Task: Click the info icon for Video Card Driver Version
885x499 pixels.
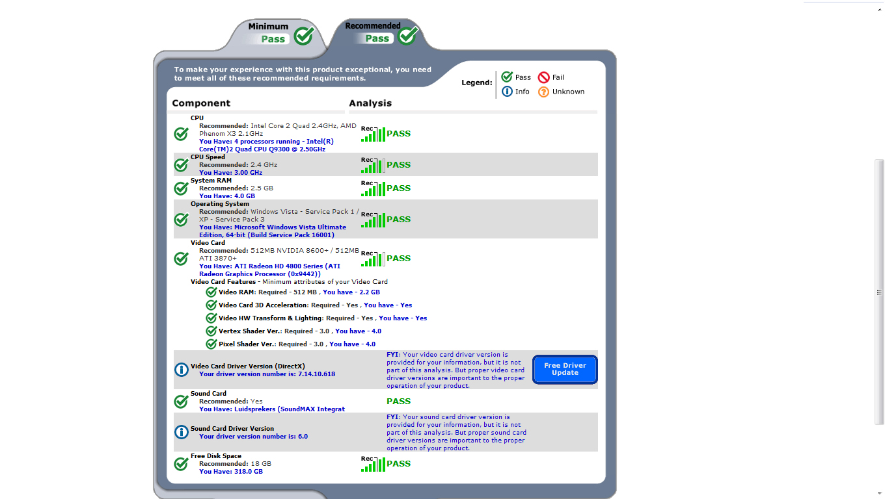Action: [181, 370]
